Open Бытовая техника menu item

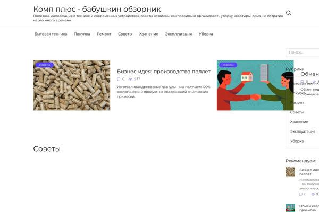click(x=51, y=34)
